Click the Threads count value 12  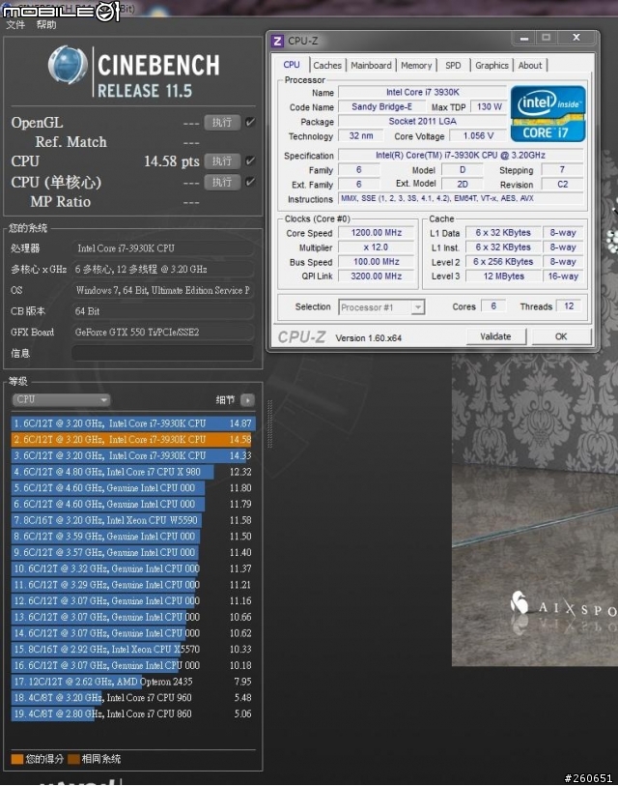(569, 306)
